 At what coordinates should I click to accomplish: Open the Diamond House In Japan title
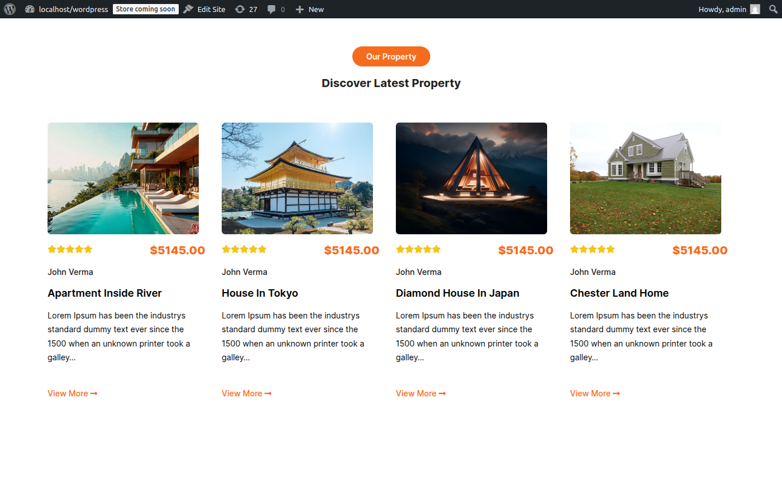pos(458,293)
